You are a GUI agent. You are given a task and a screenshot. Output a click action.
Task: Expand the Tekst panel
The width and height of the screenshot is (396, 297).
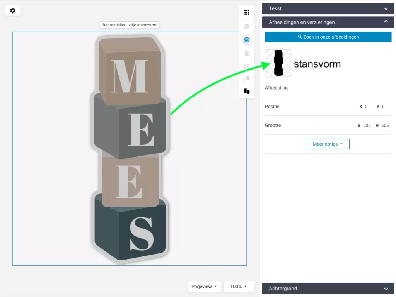coord(328,8)
